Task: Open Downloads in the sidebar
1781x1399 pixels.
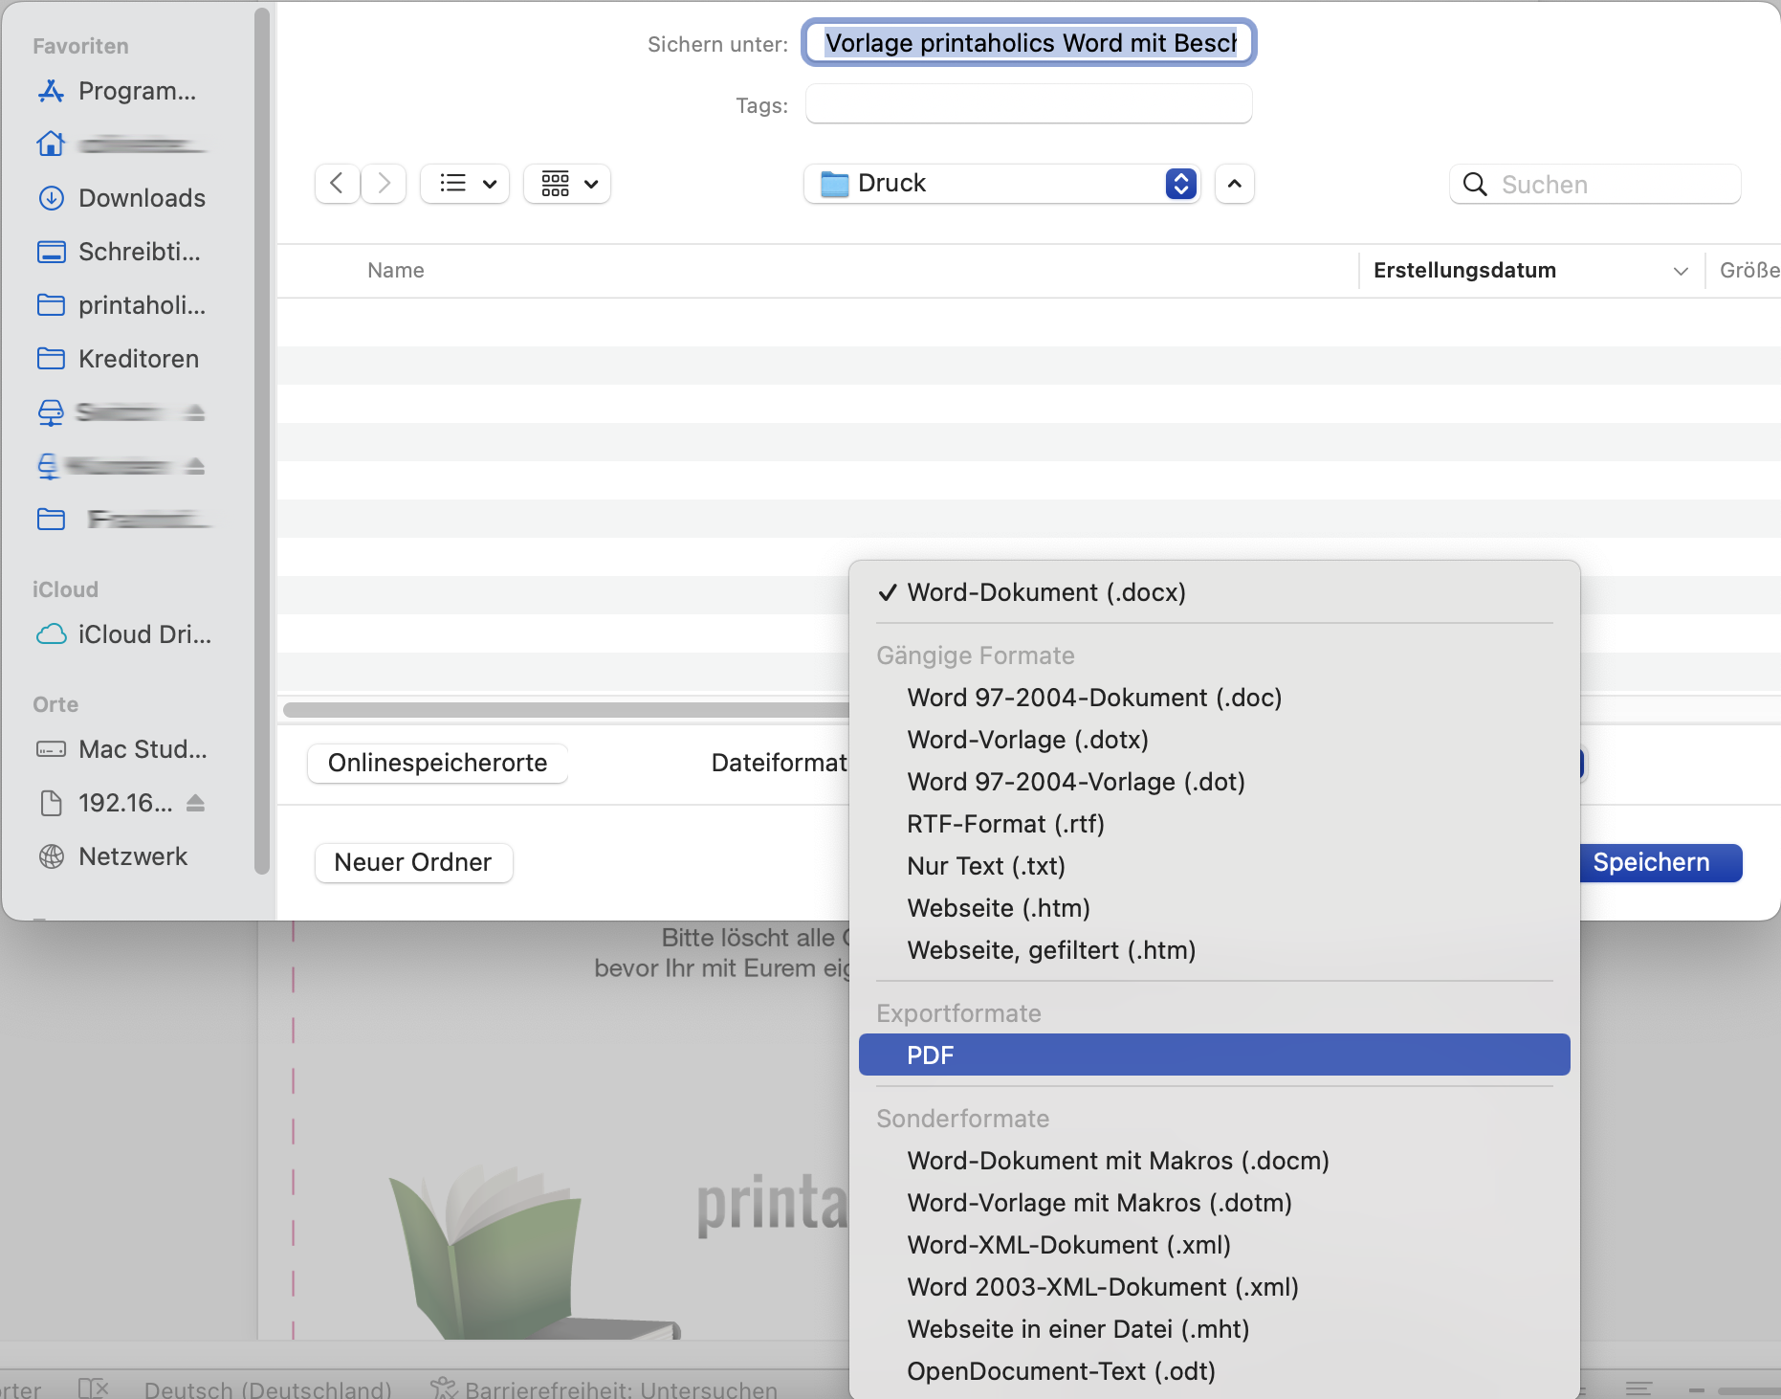Action: pyautogui.click(x=121, y=198)
